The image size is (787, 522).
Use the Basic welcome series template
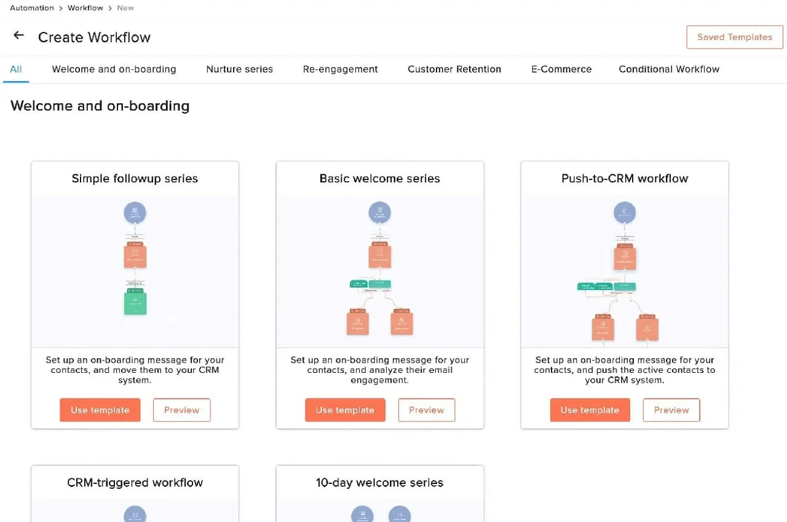[345, 410]
